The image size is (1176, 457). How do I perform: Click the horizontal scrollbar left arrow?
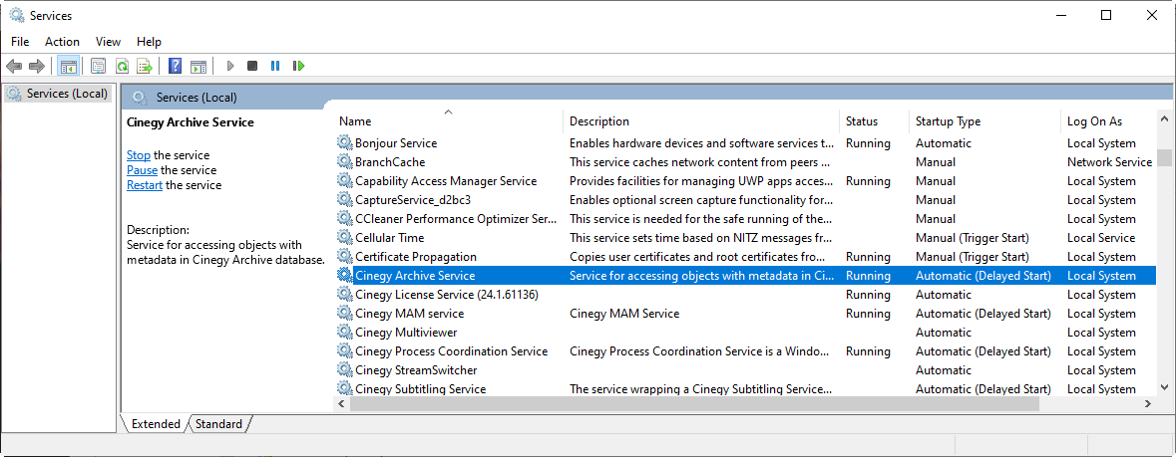[x=342, y=404]
